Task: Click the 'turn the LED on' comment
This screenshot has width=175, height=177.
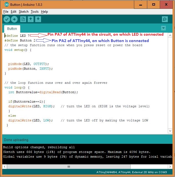Action: tap(105, 106)
